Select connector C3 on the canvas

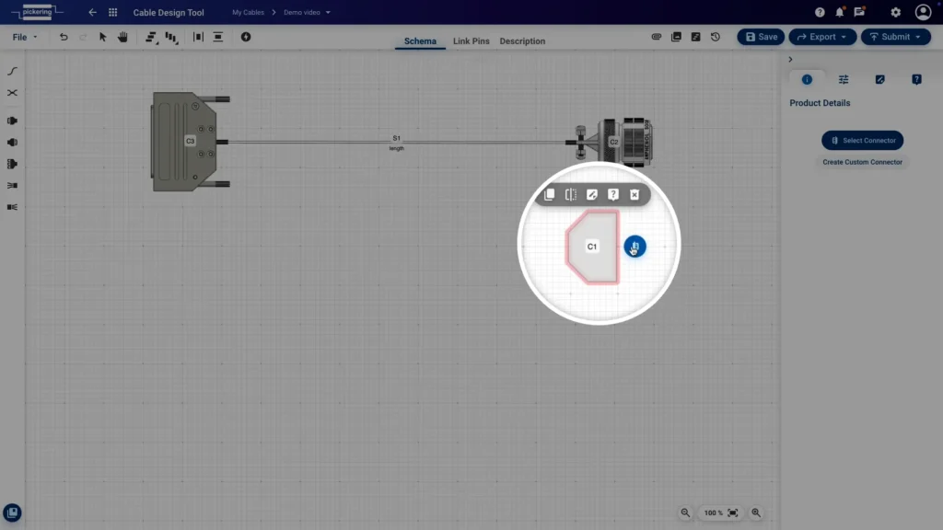pos(190,141)
